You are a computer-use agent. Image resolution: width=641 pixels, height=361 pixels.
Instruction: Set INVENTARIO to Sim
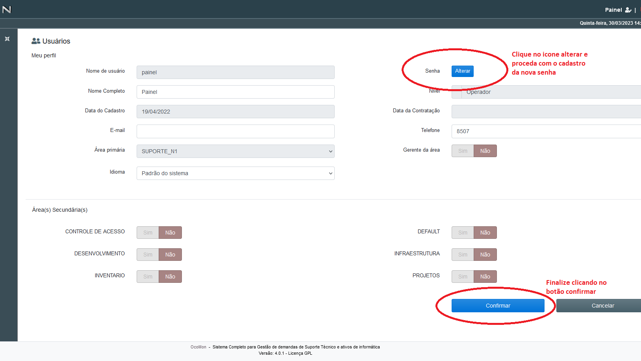[148, 277]
